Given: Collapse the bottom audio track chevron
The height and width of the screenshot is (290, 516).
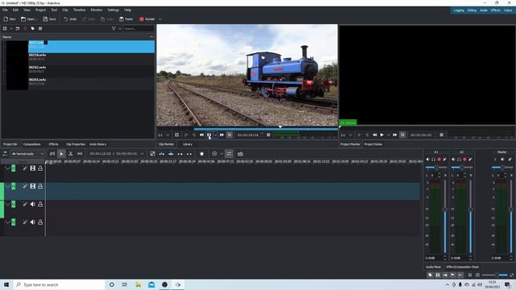Looking at the screenshot, I should point(7,222).
